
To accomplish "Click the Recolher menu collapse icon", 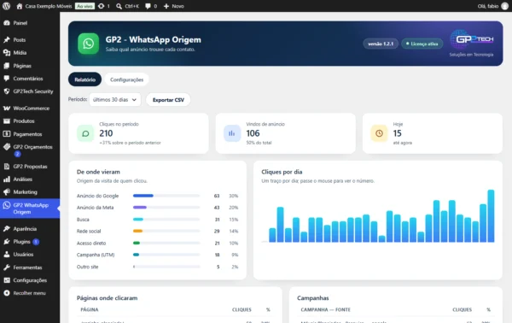I will [x=7, y=293].
